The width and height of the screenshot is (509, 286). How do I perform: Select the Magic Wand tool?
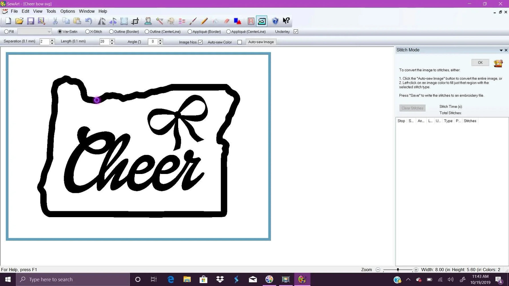pos(159,21)
